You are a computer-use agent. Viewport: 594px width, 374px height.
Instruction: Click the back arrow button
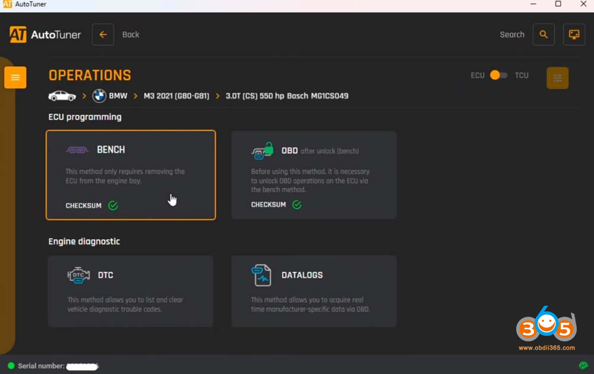pos(103,34)
